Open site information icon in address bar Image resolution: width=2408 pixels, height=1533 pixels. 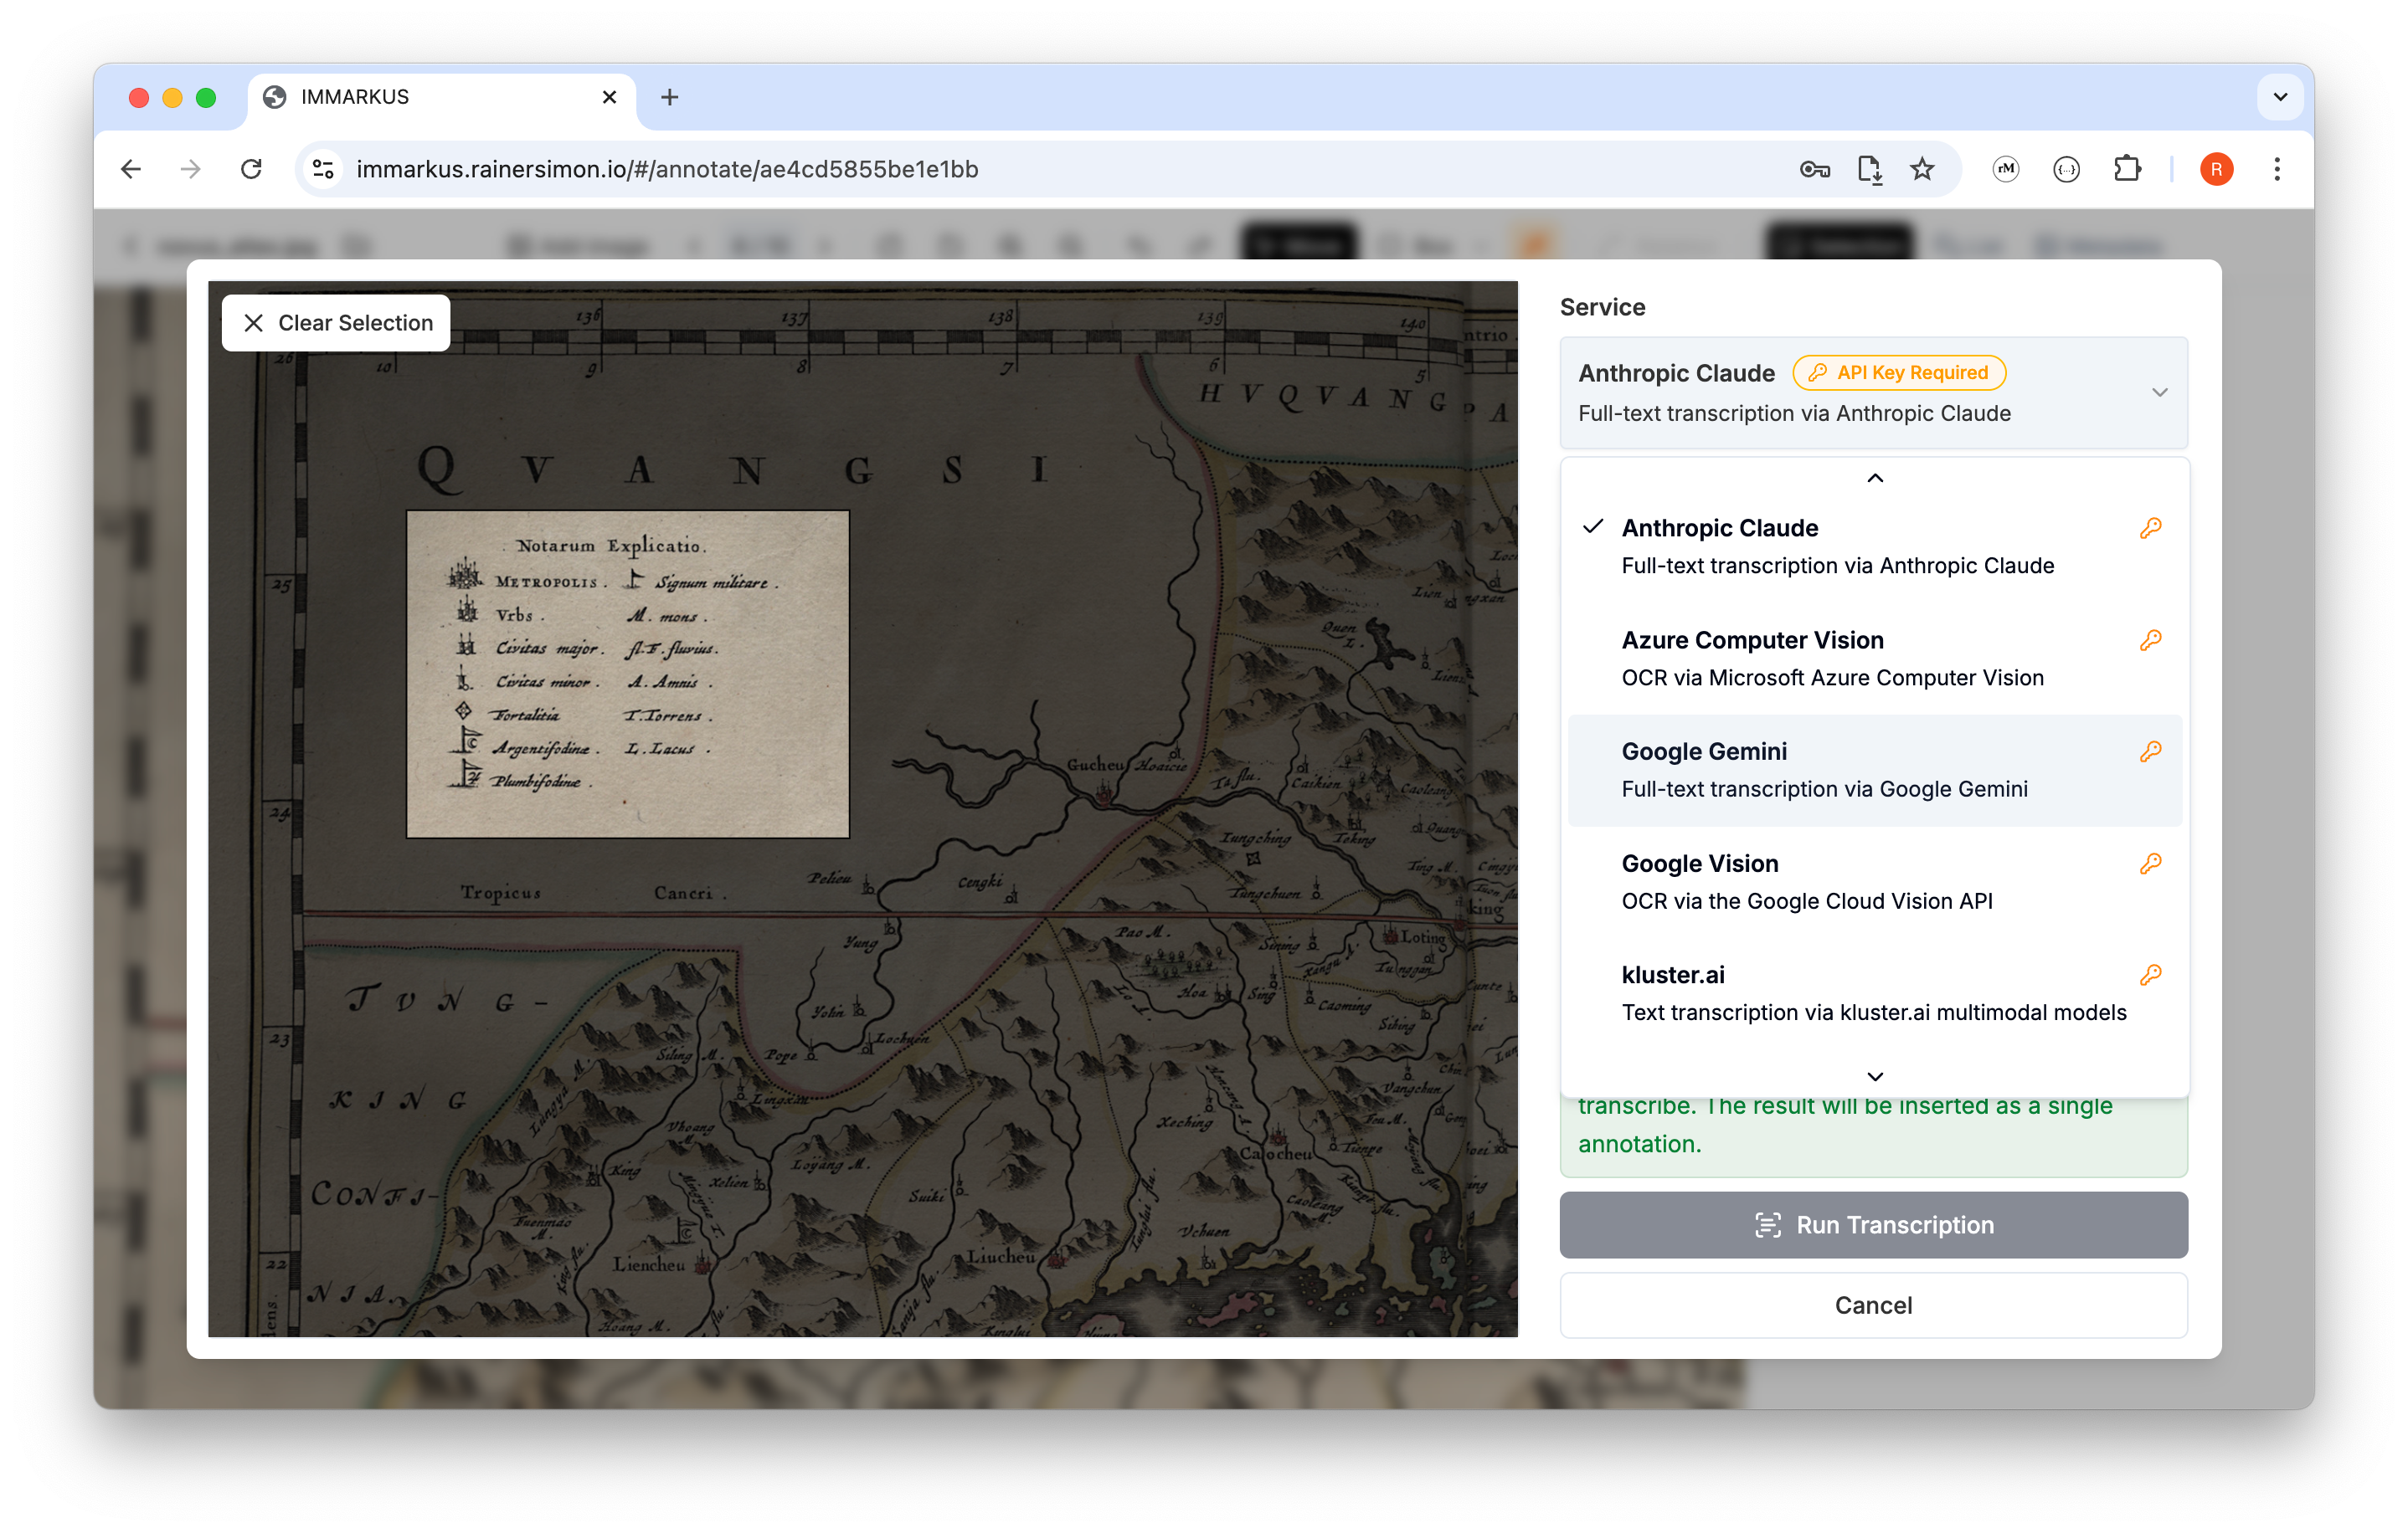(x=323, y=169)
